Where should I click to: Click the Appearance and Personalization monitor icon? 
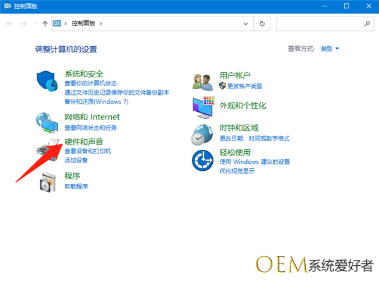[203, 107]
